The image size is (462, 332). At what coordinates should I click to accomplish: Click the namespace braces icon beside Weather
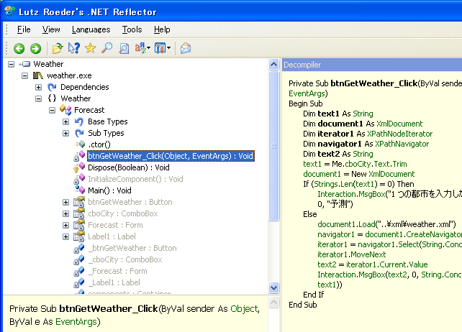(x=52, y=98)
